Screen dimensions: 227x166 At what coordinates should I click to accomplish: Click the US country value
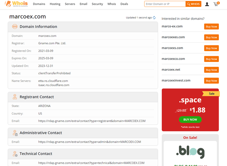click(x=40, y=114)
